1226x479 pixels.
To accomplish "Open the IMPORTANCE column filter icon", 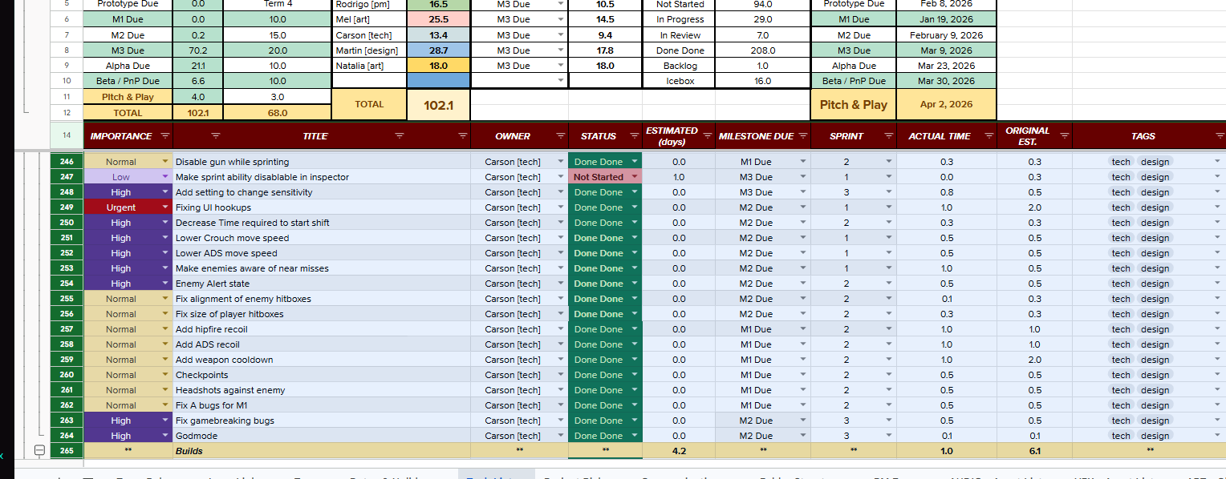I will pyautogui.click(x=165, y=136).
